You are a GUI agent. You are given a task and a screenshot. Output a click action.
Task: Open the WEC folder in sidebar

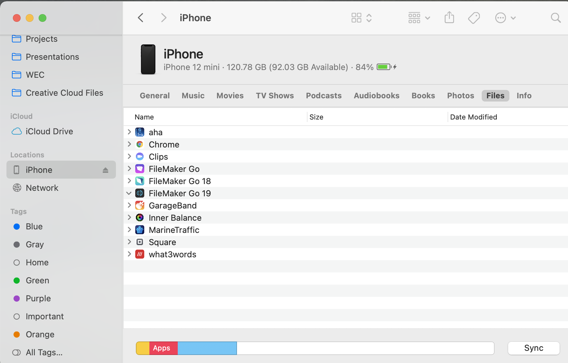coord(28,75)
